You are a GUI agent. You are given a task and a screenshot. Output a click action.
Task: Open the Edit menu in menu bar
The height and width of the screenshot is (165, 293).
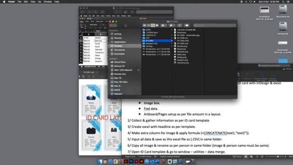pos(26,2)
